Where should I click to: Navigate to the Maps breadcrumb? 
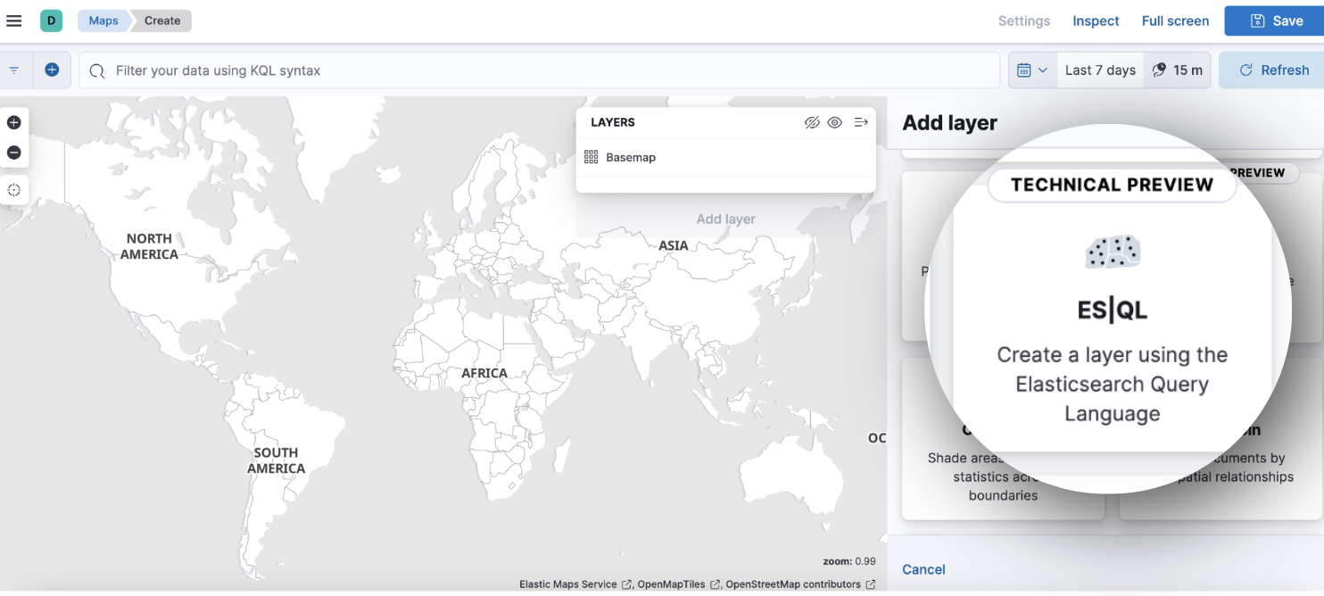pos(102,20)
